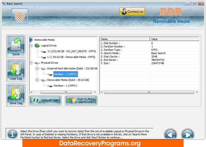Click the value '238473 MB'
206x147 pixels.
point(158,63)
